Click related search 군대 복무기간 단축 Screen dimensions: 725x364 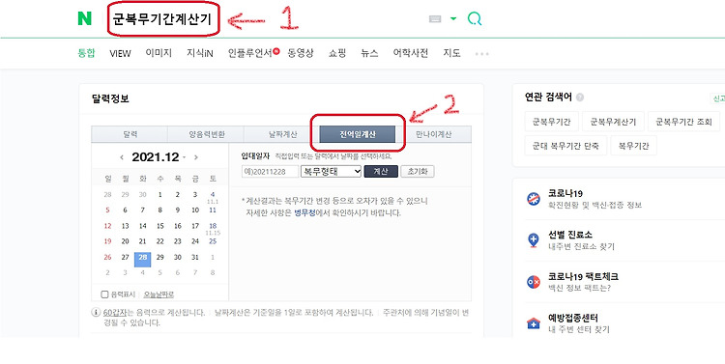coord(565,146)
